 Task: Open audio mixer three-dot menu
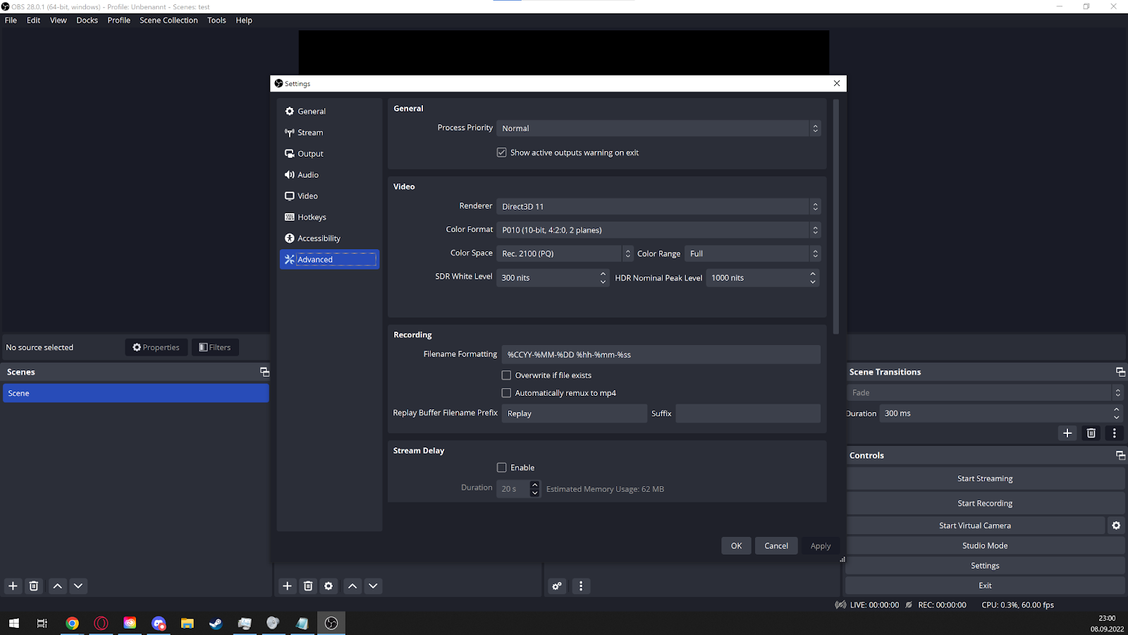[581, 586]
